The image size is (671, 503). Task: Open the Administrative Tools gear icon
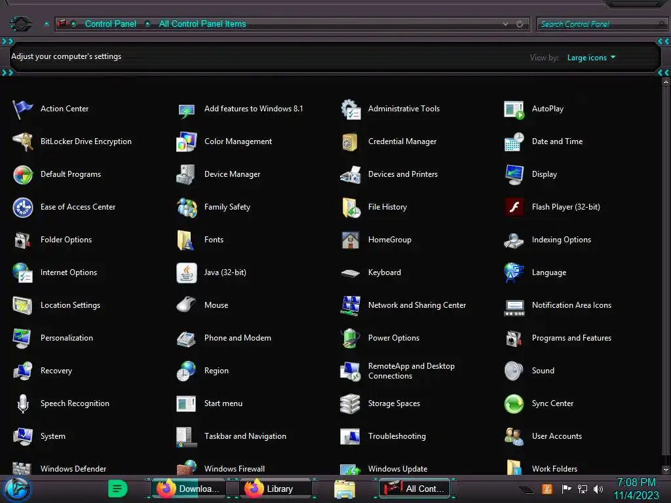(x=351, y=109)
